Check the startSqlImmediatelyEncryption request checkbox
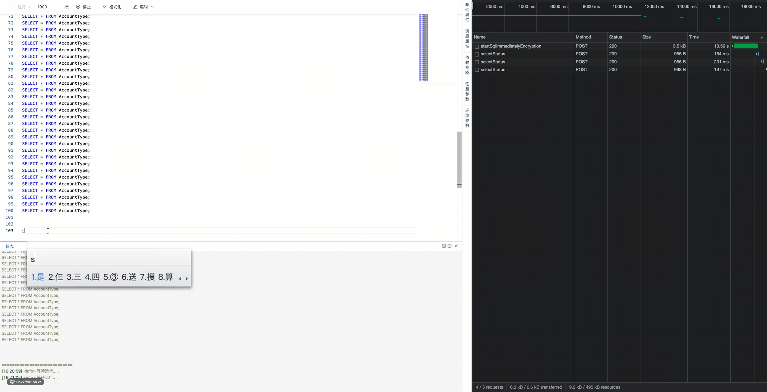 click(477, 47)
